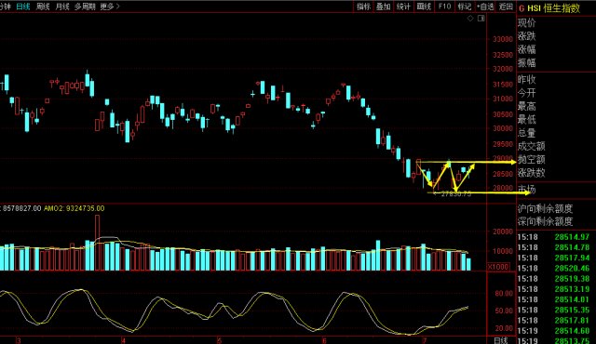Add the index to watchlist via +自选
The height and width of the screenshot is (344, 596).
(486, 7)
